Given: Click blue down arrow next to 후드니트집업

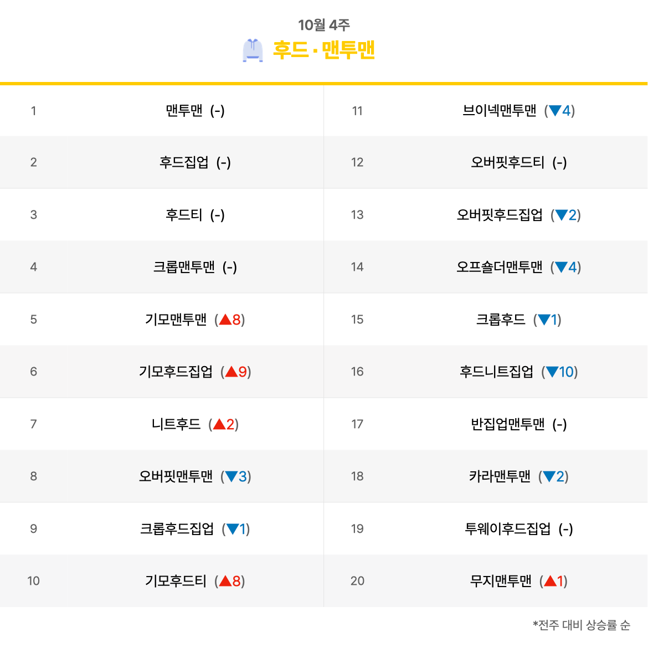Looking at the screenshot, I should tap(552, 372).
